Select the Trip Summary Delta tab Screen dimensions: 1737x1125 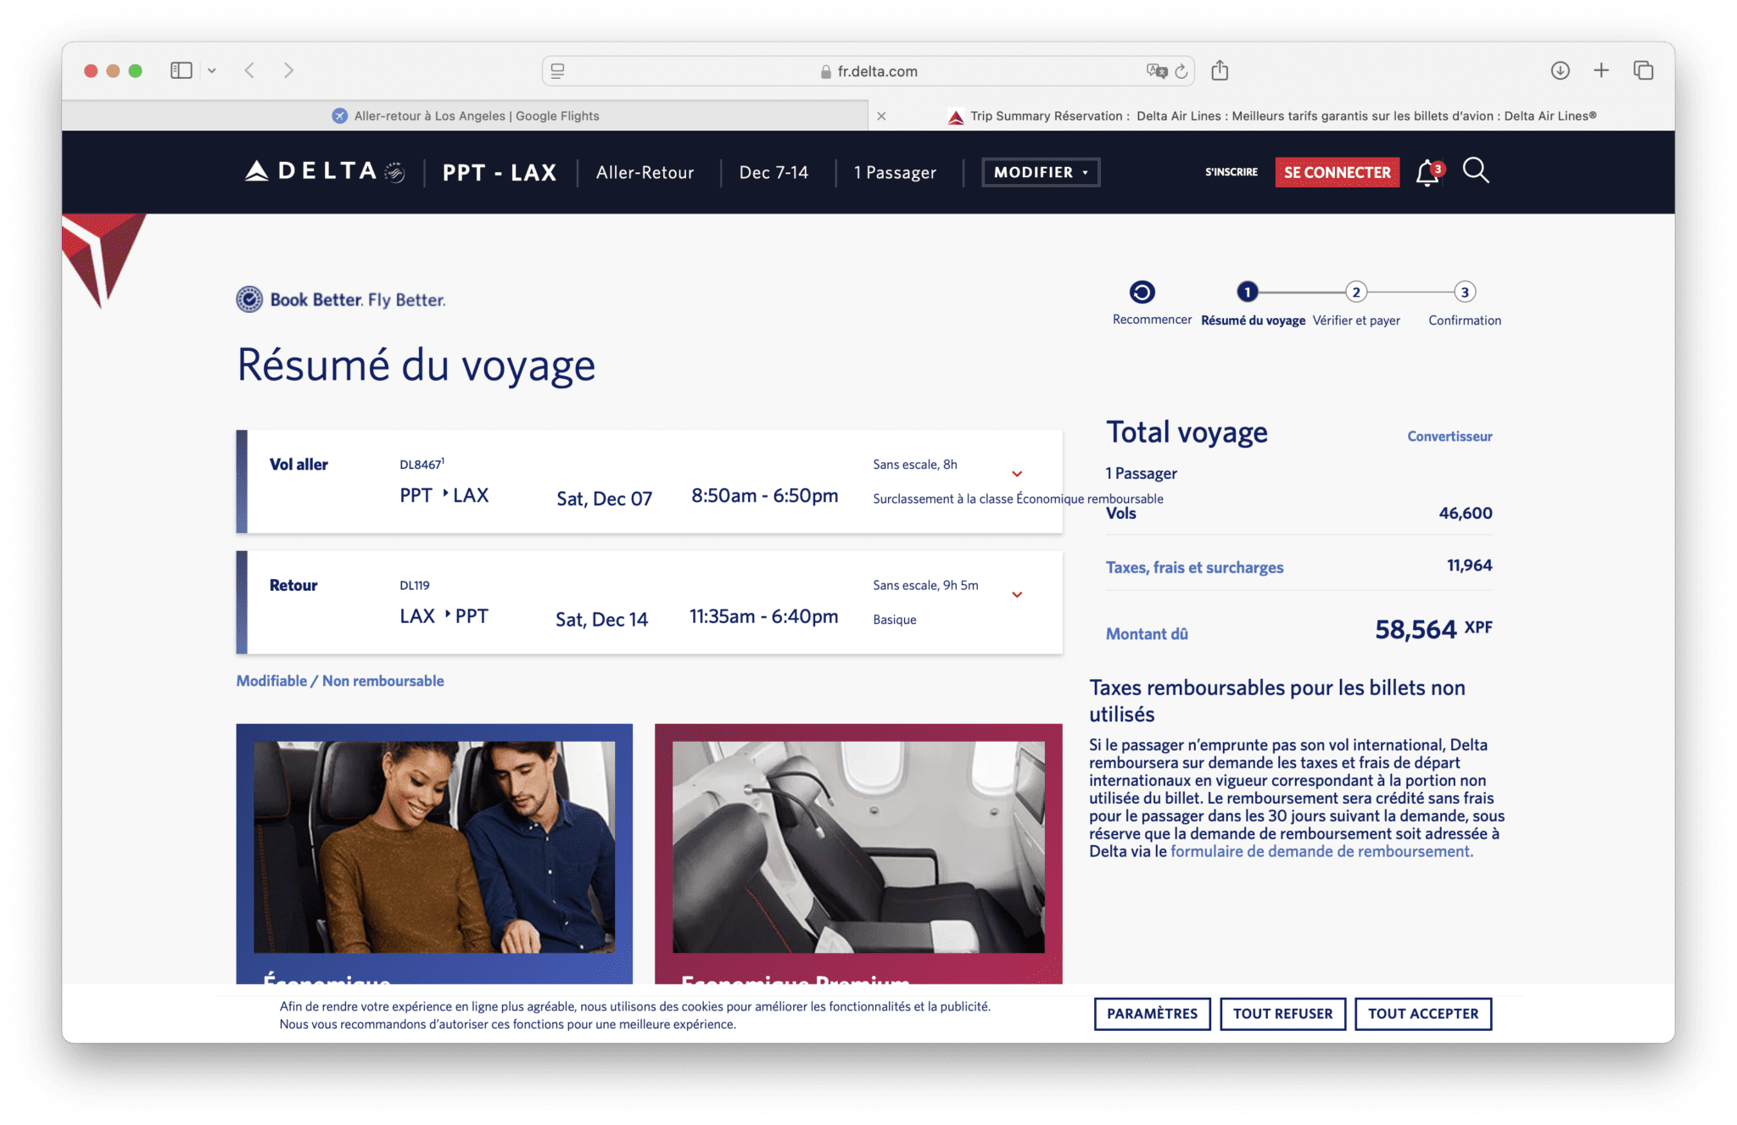point(1272,116)
